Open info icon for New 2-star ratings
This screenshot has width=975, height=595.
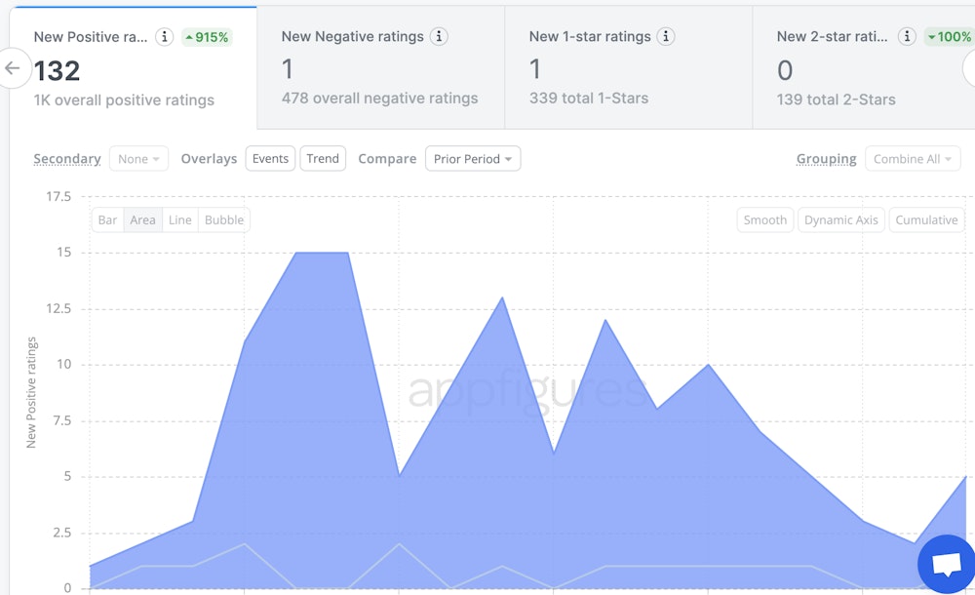click(x=907, y=36)
